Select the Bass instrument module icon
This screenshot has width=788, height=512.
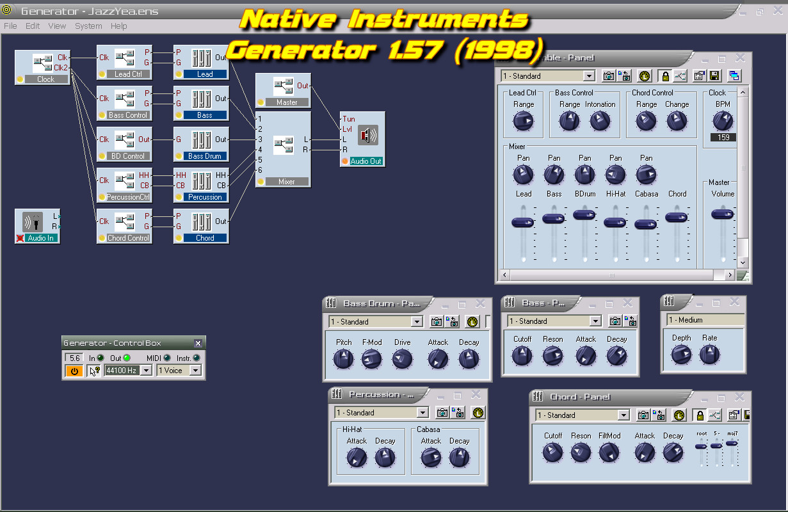tap(202, 99)
